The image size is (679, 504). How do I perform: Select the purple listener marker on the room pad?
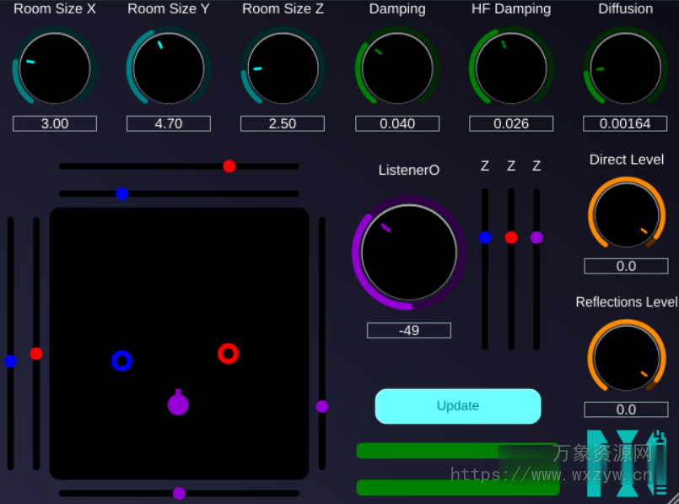177,404
